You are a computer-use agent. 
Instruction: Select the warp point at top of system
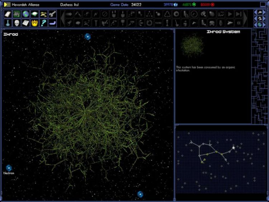point(88,37)
